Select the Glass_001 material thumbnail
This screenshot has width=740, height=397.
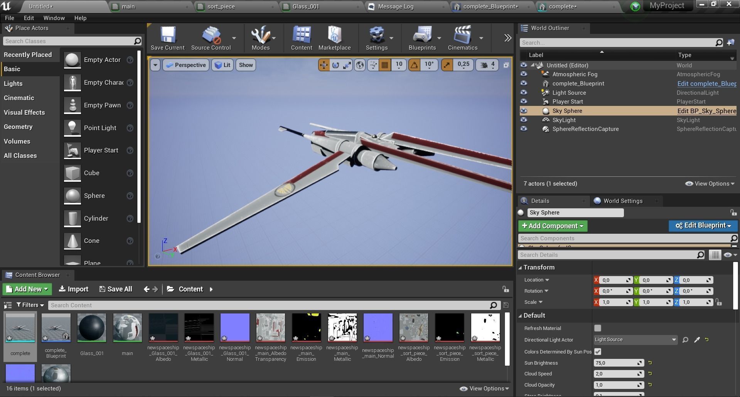click(x=92, y=328)
